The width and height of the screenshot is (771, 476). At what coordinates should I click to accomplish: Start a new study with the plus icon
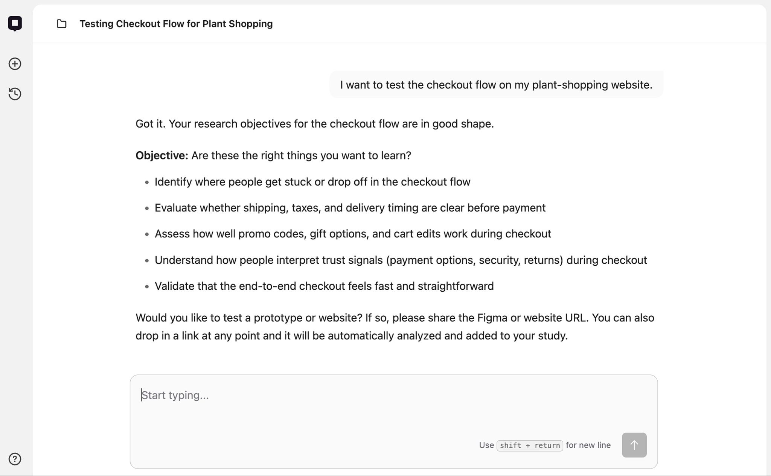(15, 64)
